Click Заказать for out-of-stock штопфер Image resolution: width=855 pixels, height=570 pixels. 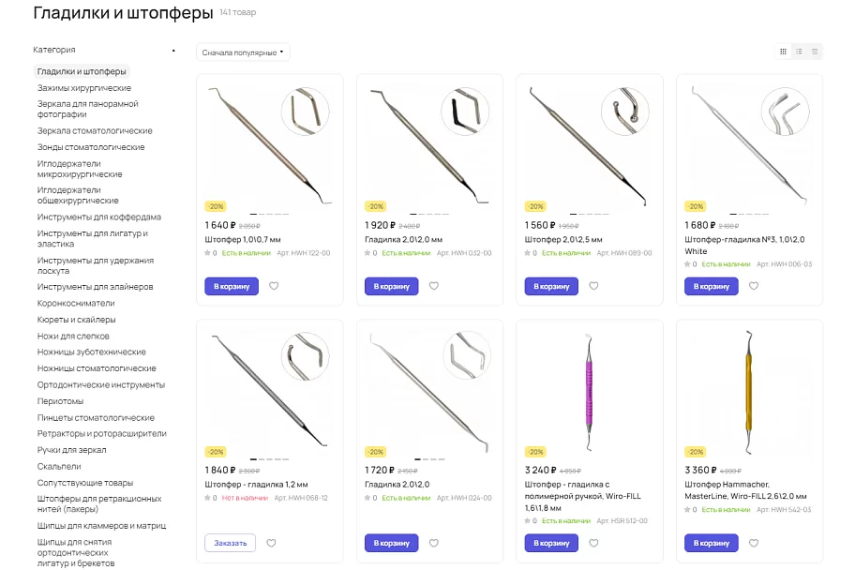(x=230, y=543)
